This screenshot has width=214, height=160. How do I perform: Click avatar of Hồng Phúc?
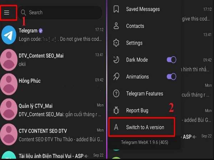pos(9,85)
